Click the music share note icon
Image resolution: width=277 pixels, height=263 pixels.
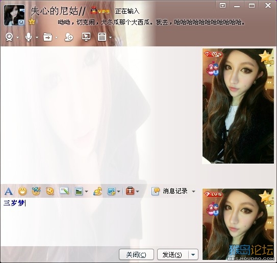[x=97, y=191]
